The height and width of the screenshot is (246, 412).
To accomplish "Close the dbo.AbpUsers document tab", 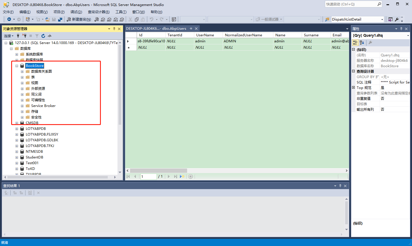I will coord(196,29).
